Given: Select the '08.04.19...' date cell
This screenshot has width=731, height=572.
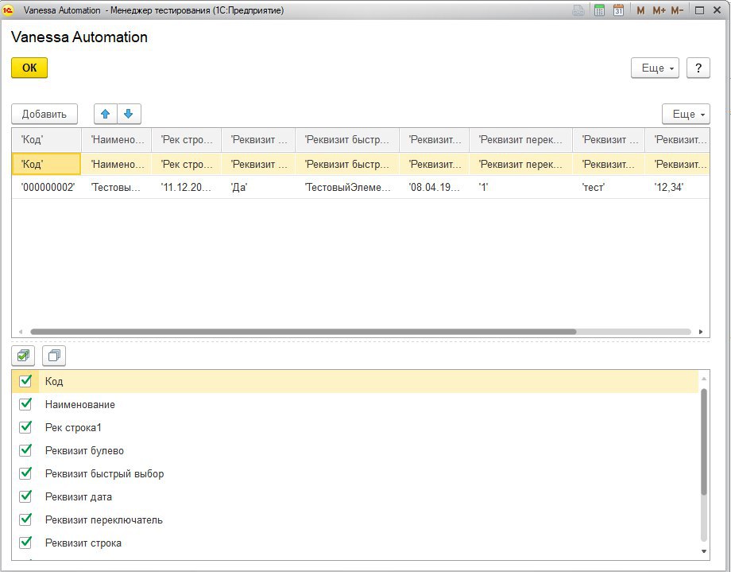Looking at the screenshot, I should pyautogui.click(x=435, y=187).
